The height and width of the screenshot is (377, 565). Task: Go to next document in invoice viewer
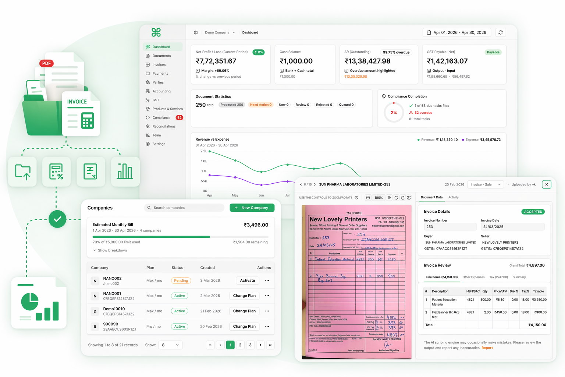[315, 184]
